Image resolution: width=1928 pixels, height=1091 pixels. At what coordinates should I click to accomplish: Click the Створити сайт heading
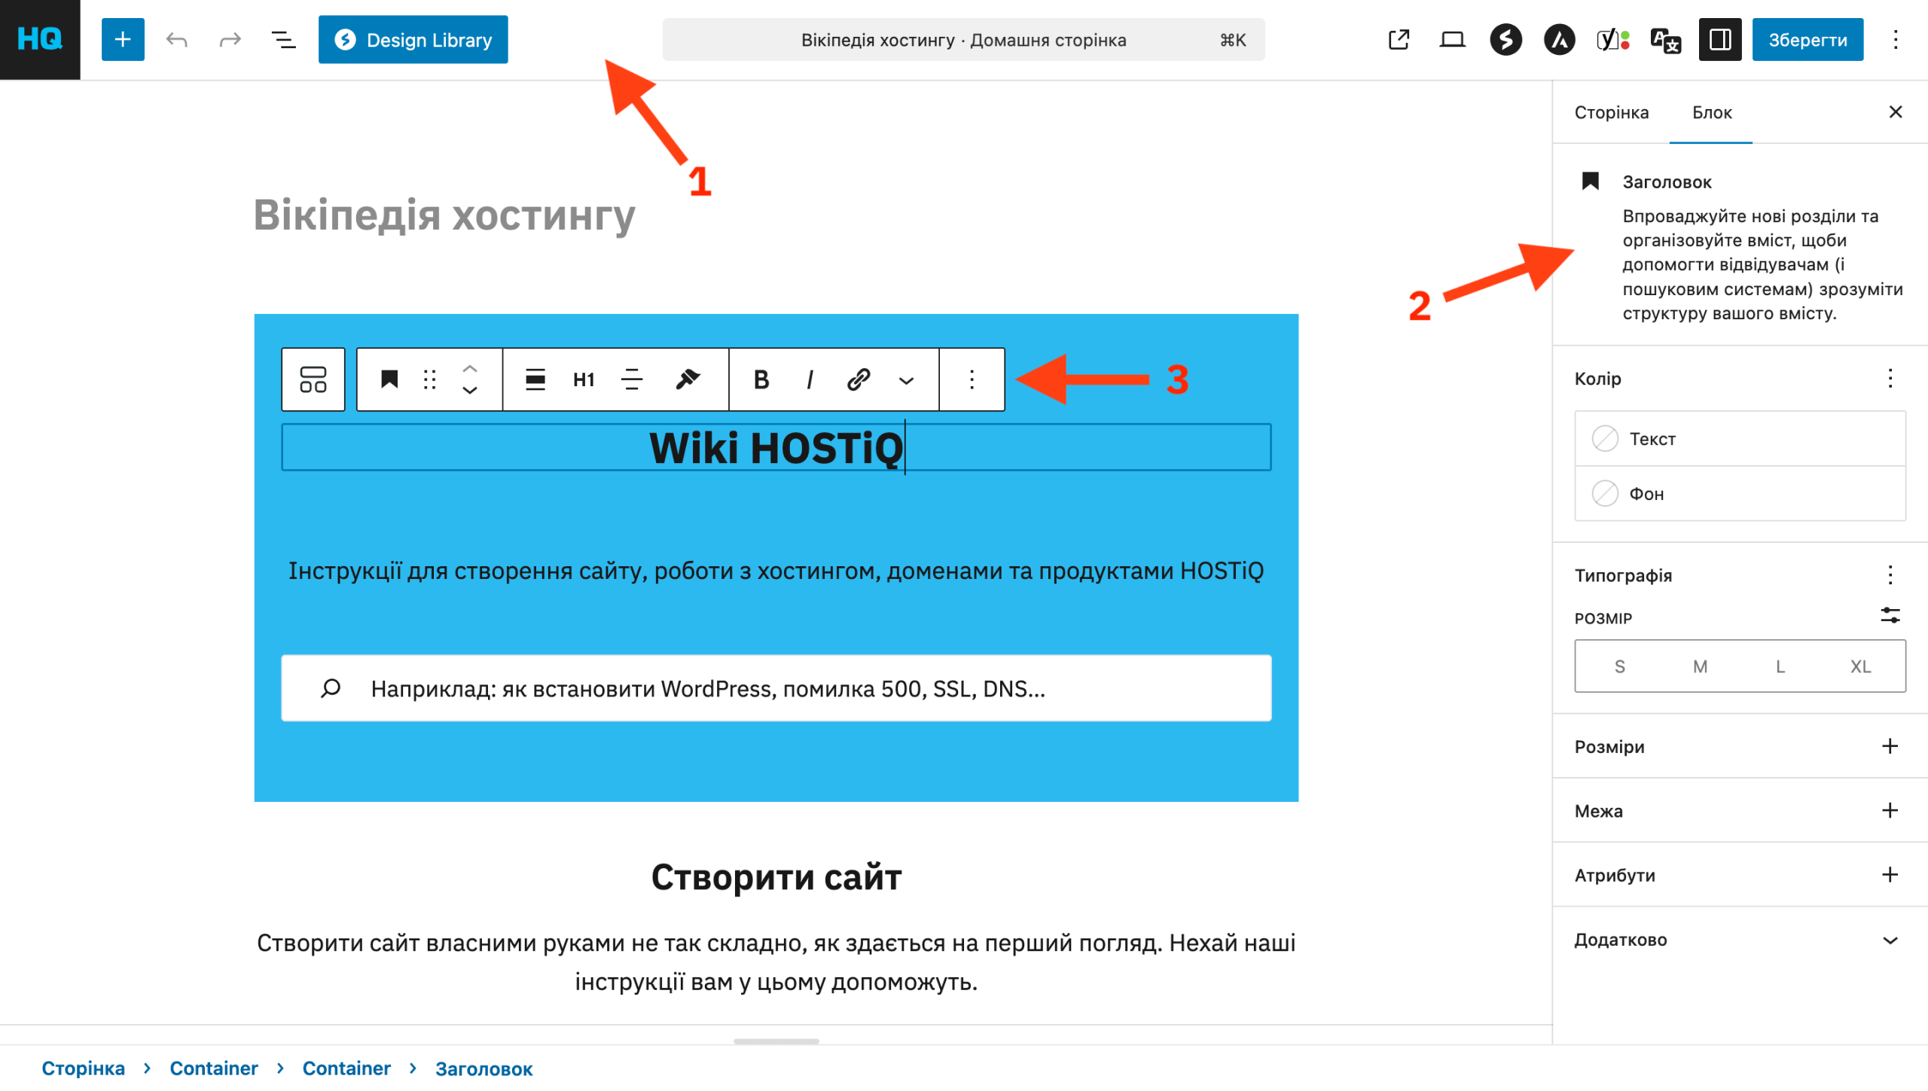click(x=776, y=876)
